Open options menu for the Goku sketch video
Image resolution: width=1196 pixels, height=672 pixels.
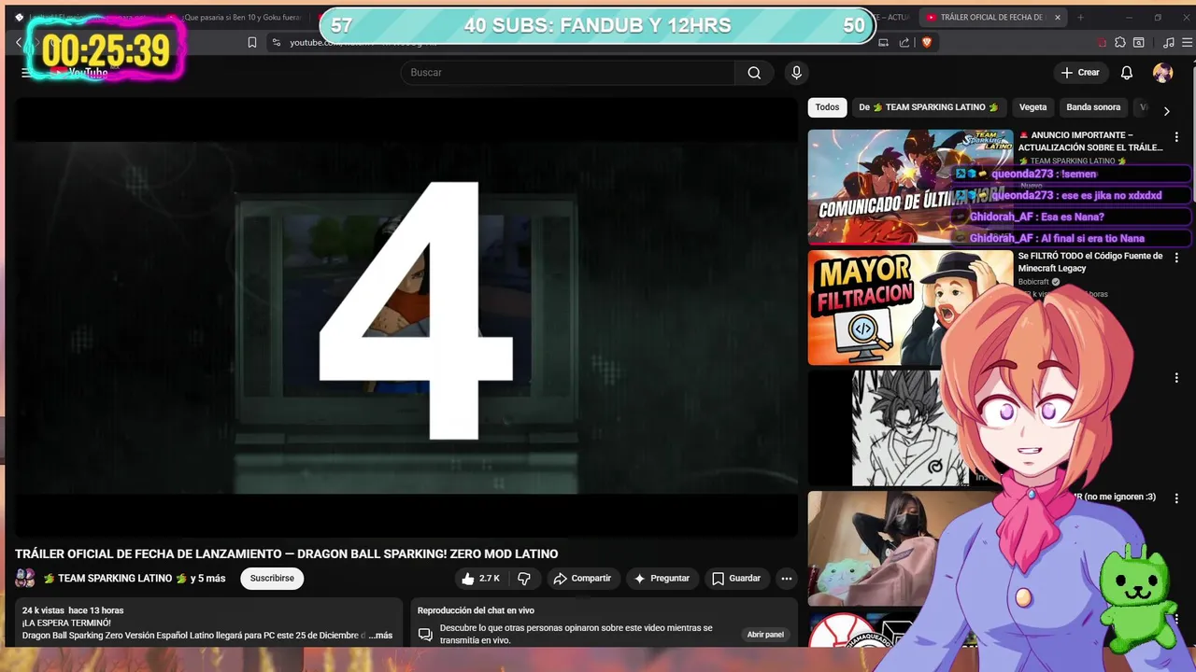click(x=1176, y=378)
